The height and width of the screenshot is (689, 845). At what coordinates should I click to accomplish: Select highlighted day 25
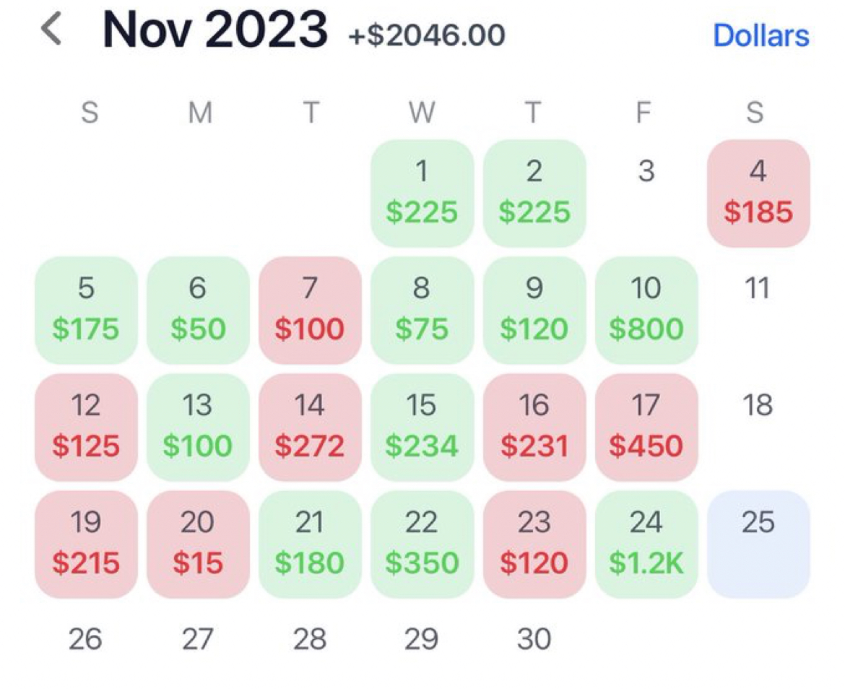coord(758,544)
